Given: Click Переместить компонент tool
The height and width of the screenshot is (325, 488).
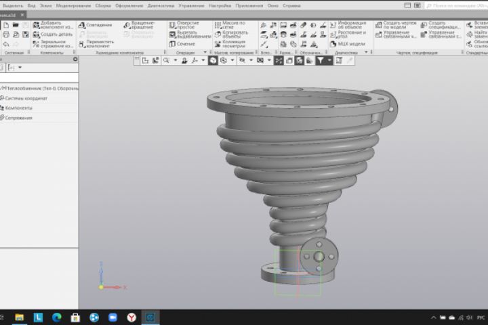Looking at the screenshot, I should (x=96, y=44).
